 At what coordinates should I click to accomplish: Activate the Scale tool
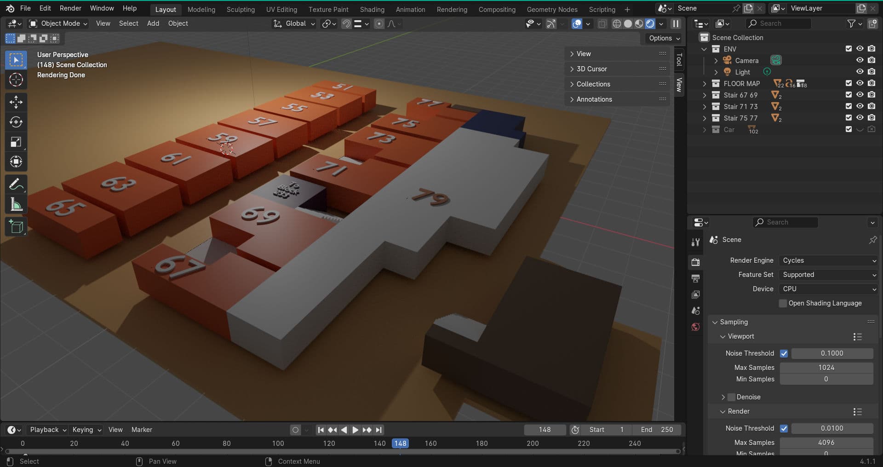(16, 142)
